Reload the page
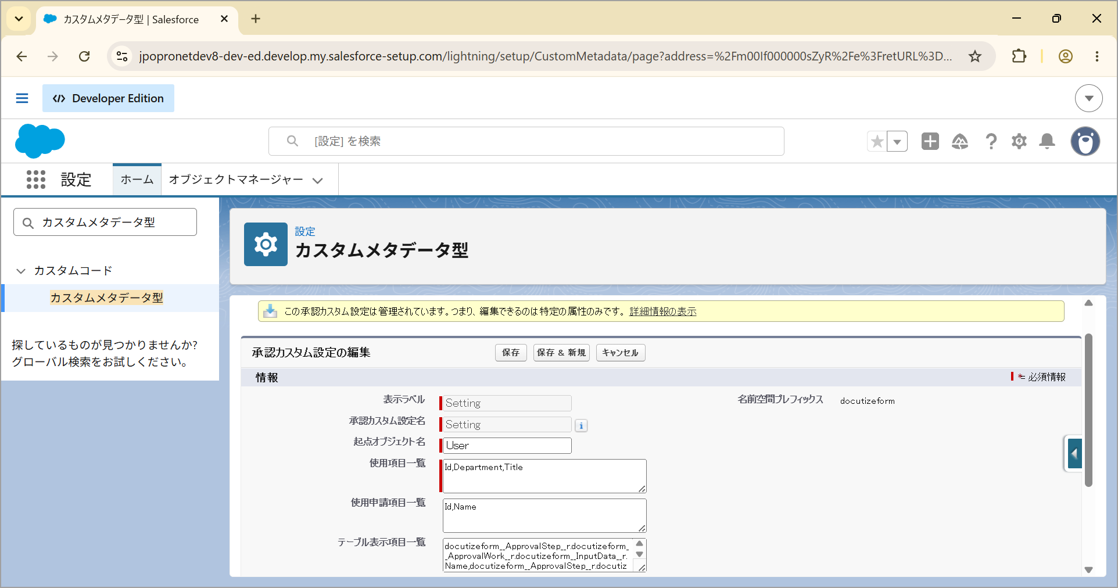Viewport: 1118px width, 588px height. point(84,56)
